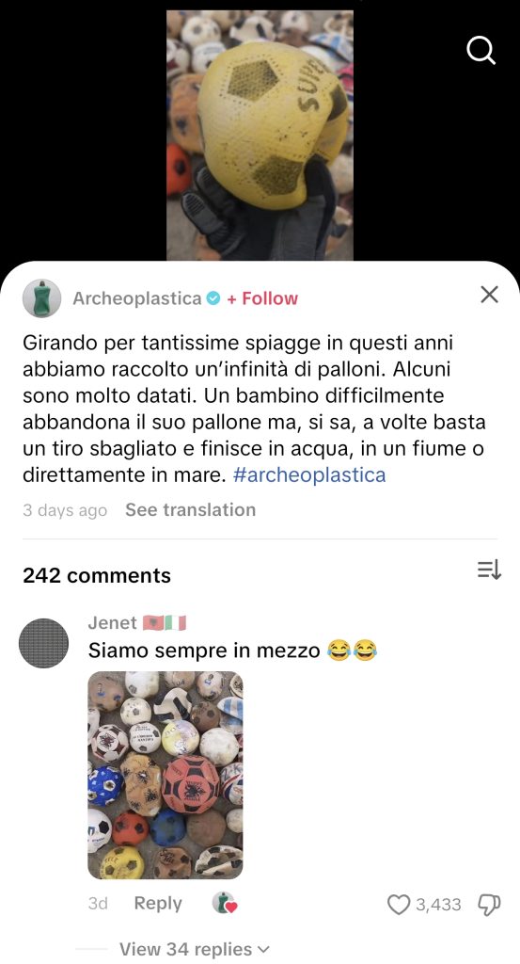Close the comments panel with X
Viewport: 520px width, 964px height.
[489, 295]
